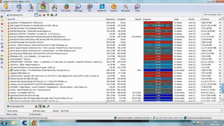Open the Statistiche view
The image size is (224, 126).
(x=102, y=8)
